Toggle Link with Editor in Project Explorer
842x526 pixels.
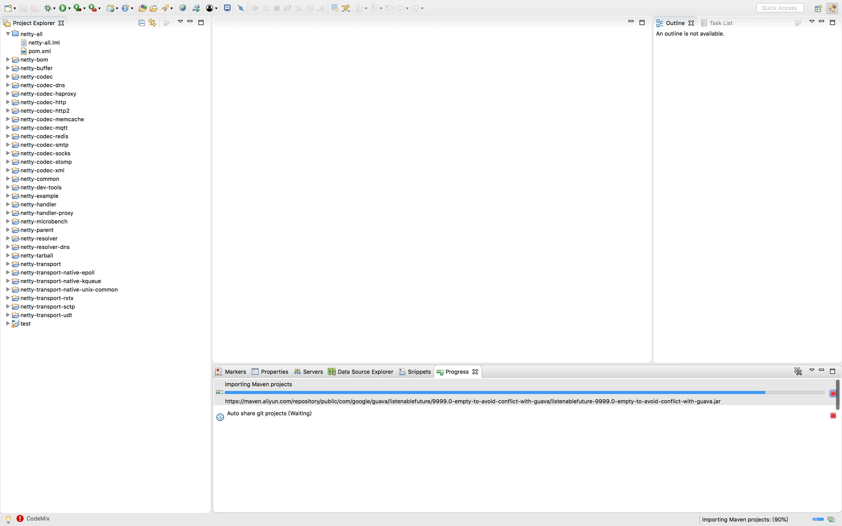[152, 23]
